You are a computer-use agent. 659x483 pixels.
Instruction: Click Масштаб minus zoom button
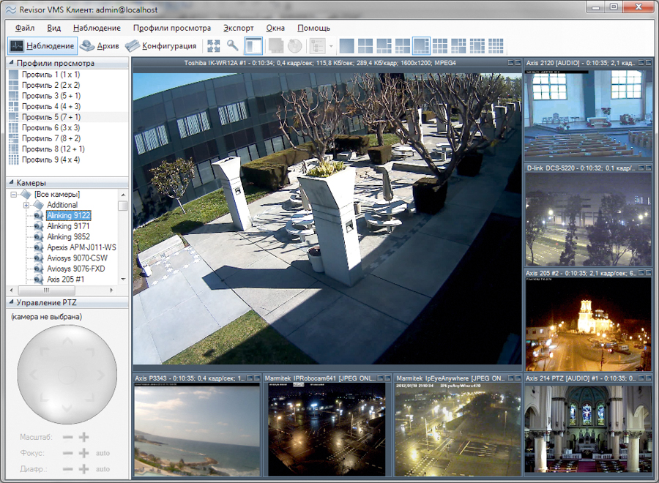[x=67, y=437]
